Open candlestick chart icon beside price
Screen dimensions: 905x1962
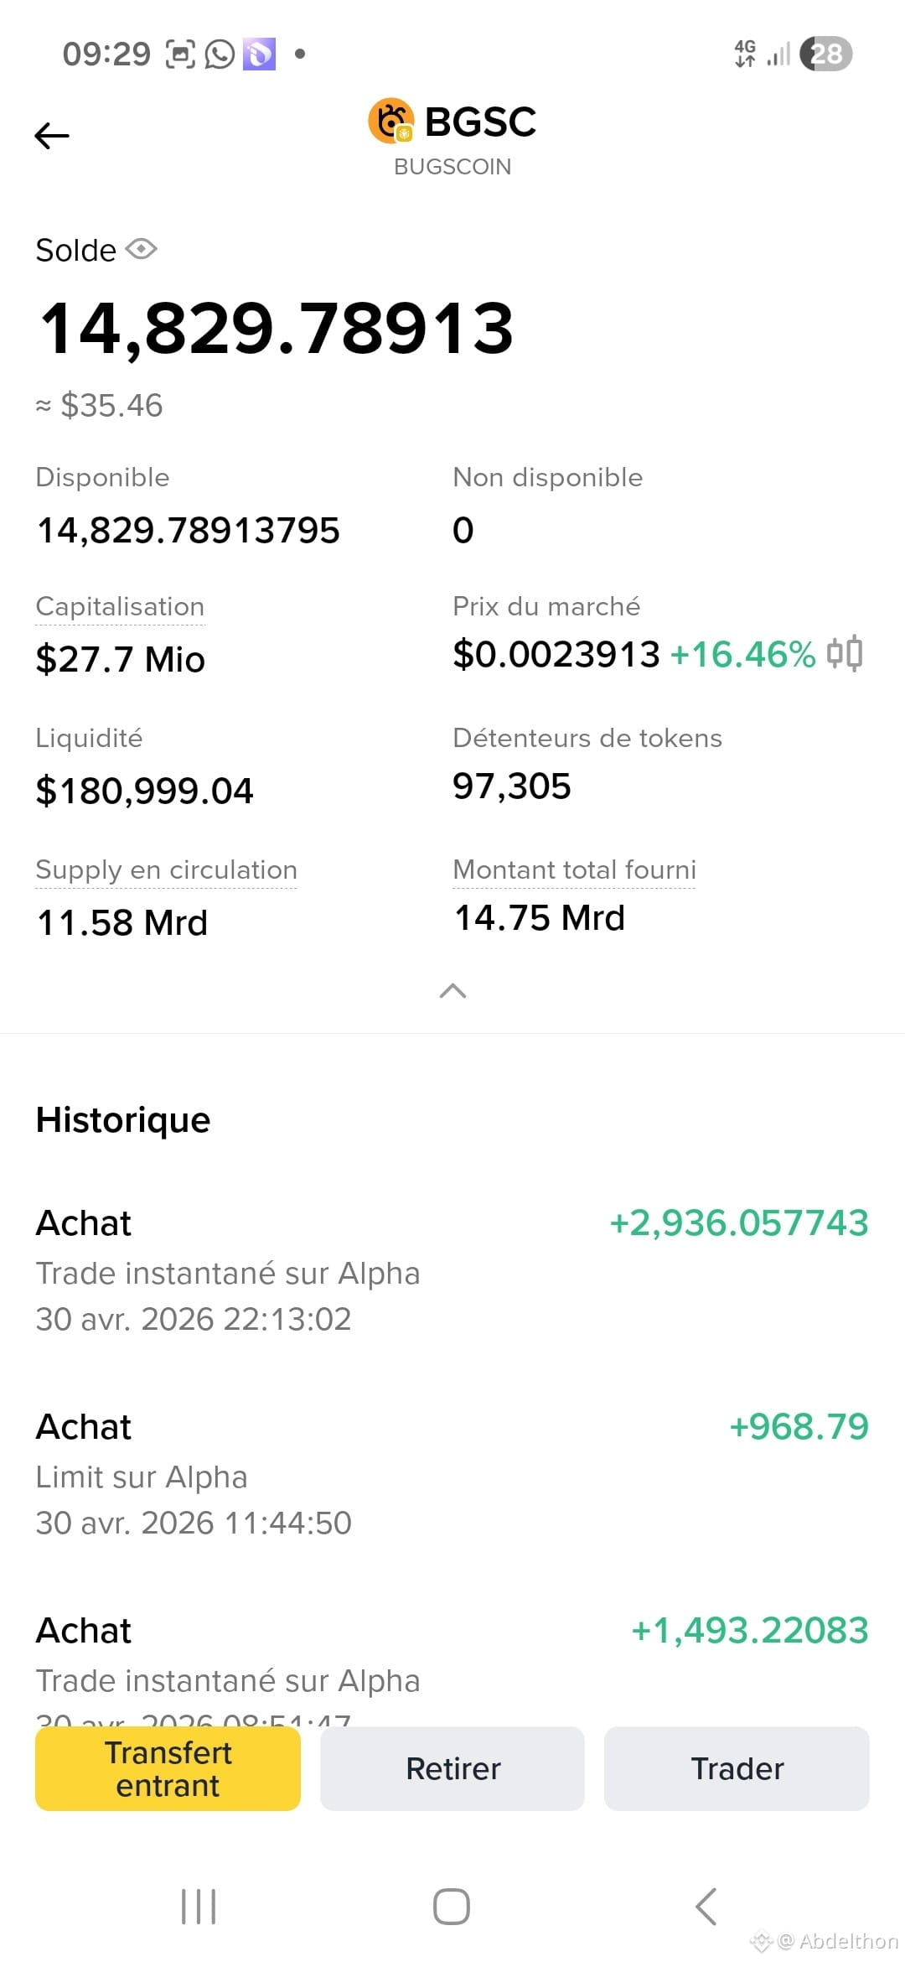844,653
